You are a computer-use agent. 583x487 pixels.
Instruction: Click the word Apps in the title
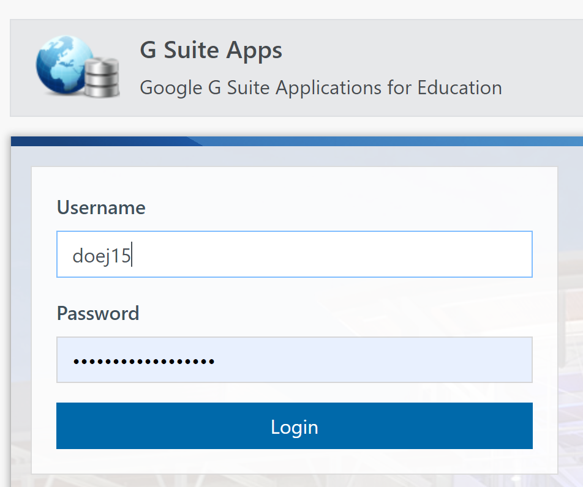[x=254, y=51]
